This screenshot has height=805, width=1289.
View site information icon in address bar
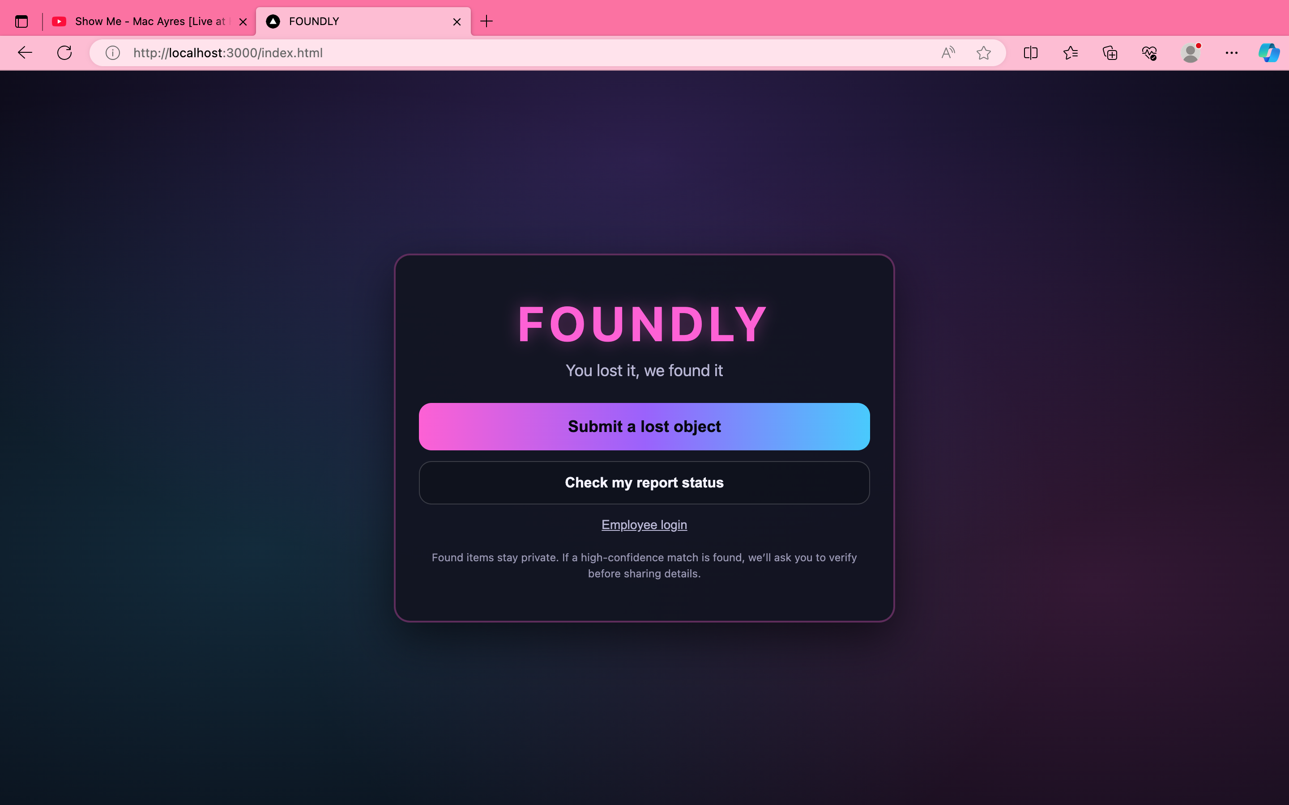pos(112,53)
